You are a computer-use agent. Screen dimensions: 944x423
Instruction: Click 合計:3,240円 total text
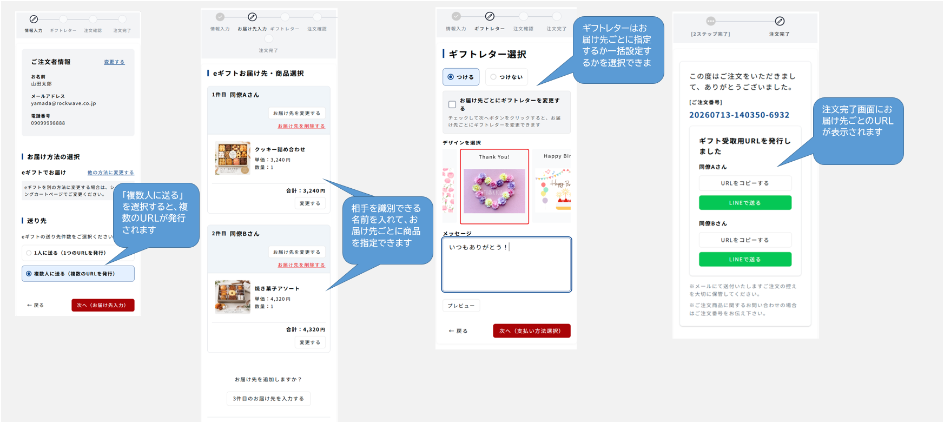[x=306, y=191]
